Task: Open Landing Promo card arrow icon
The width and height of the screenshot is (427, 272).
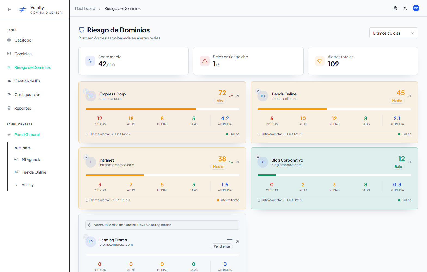Action: pos(237,242)
